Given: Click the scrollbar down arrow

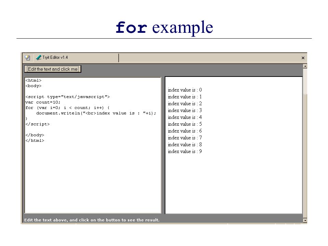Looking at the screenshot, I should point(305,220).
